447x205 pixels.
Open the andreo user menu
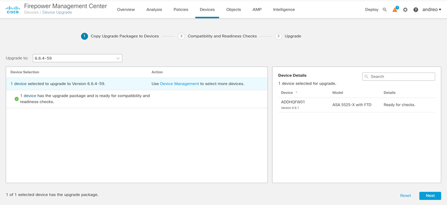(431, 9)
